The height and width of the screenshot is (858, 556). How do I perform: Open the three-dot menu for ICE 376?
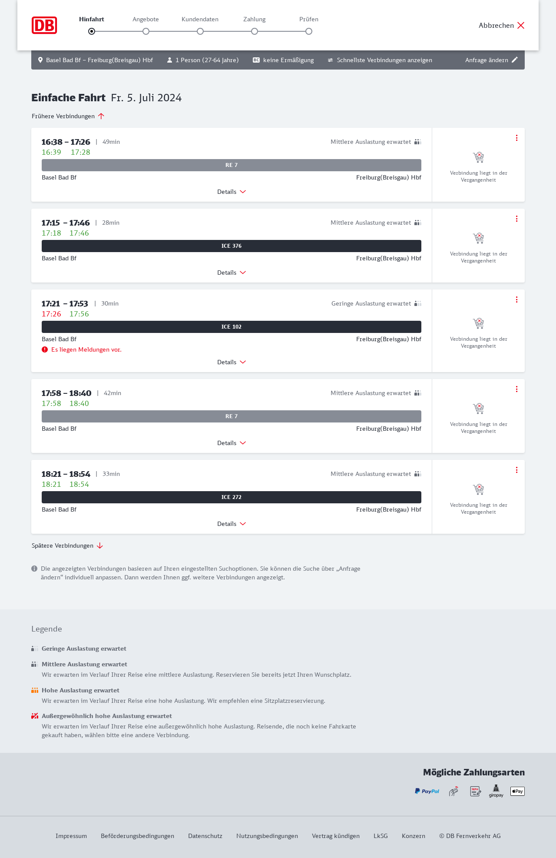pyautogui.click(x=516, y=219)
